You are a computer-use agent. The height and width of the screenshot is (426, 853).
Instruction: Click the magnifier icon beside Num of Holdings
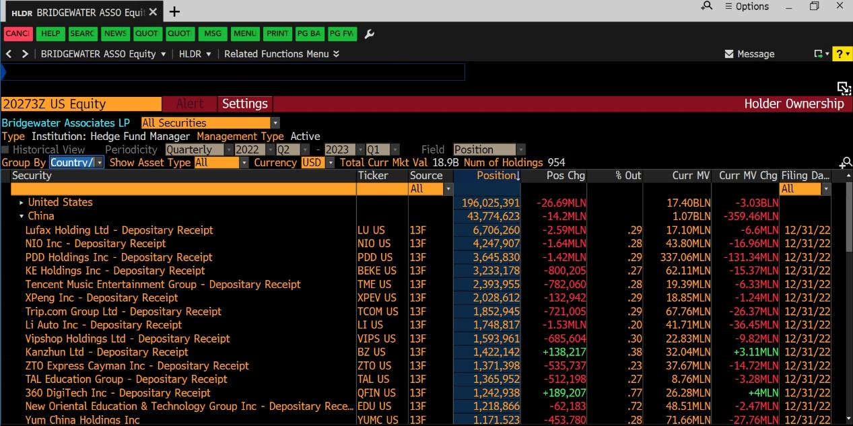coord(846,162)
